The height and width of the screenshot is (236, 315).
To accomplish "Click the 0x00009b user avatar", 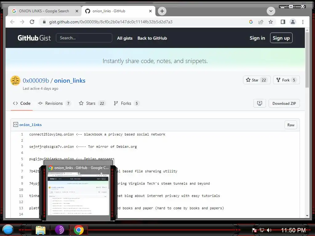I will pos(15,81).
